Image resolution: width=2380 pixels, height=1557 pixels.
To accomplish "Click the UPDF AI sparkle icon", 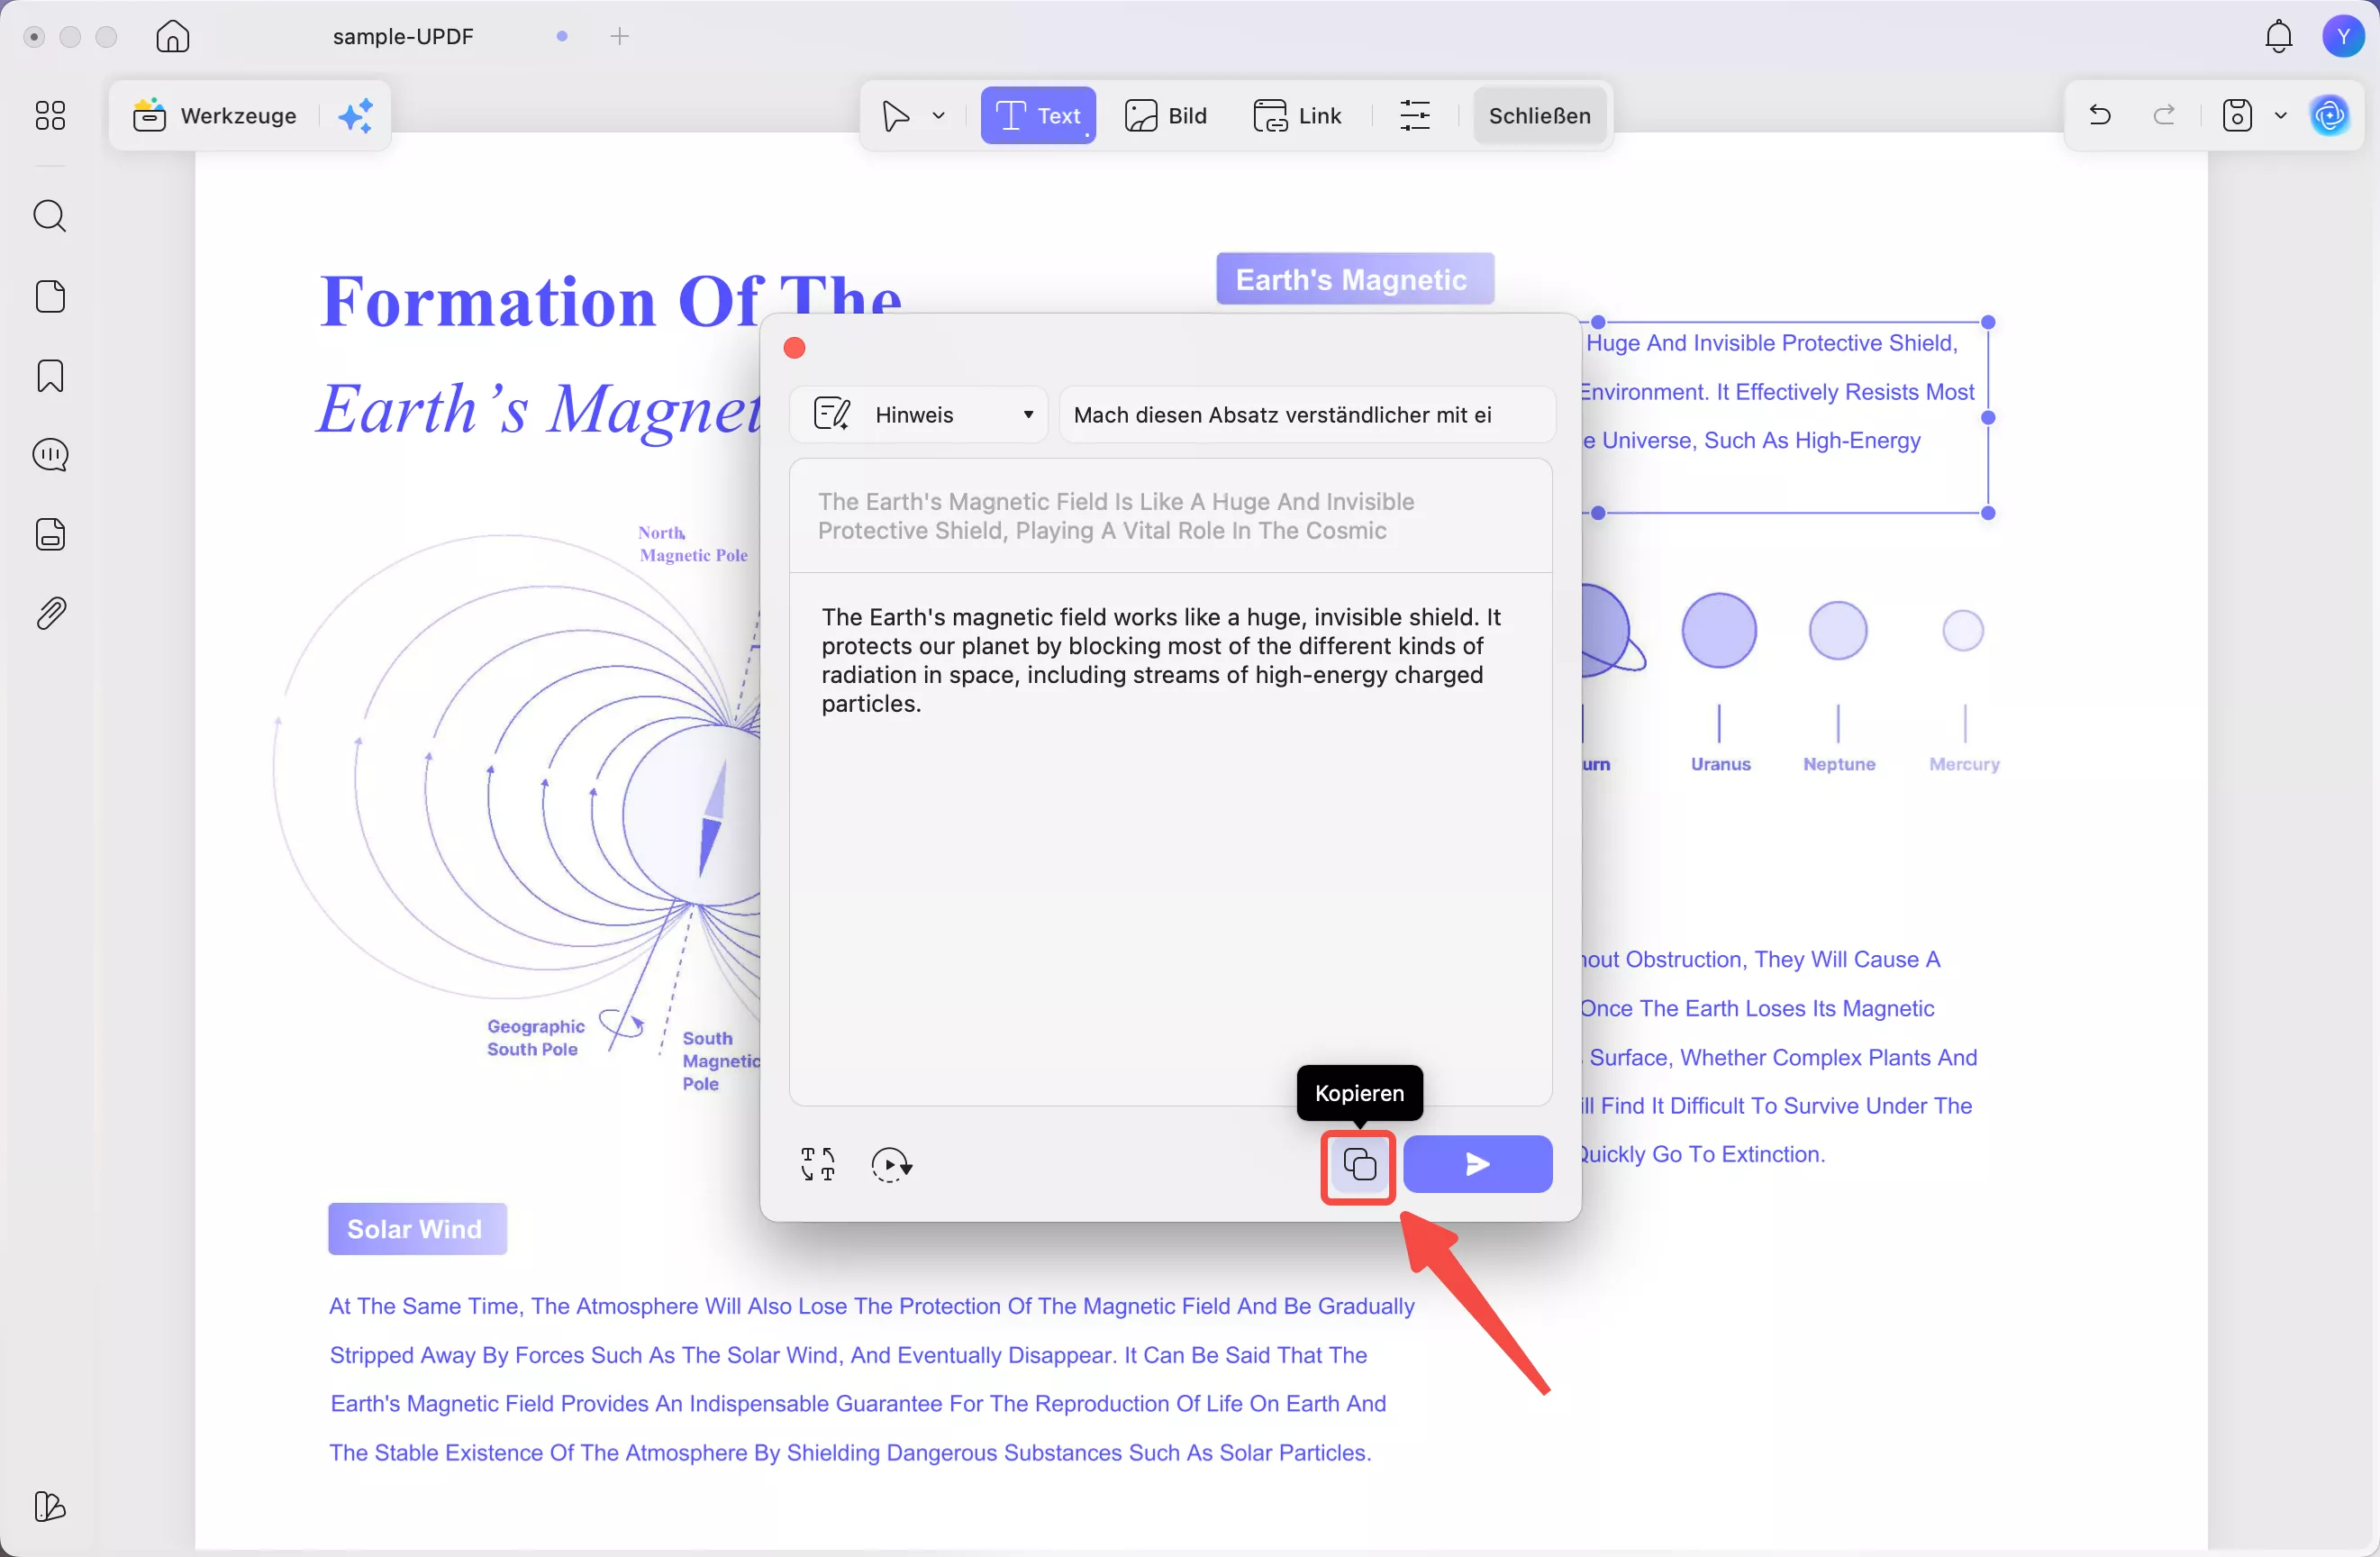I will pyautogui.click(x=355, y=116).
